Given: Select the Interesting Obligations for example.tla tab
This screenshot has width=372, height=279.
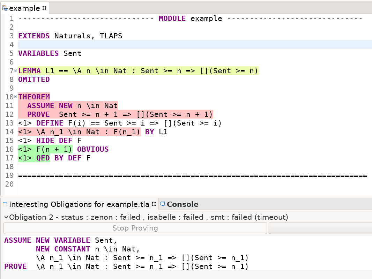Looking at the screenshot, I should [79, 204].
